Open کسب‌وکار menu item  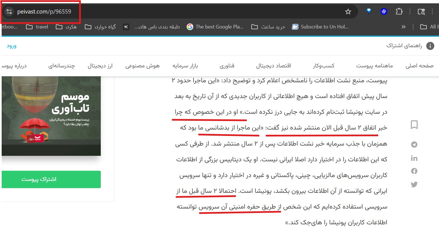click(x=324, y=66)
